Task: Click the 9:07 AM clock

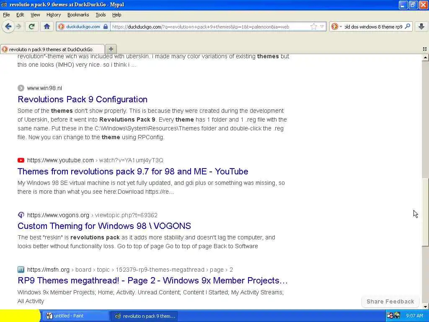Action: [x=414, y=316]
